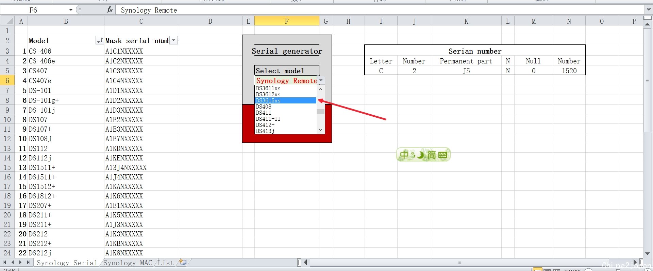The height and width of the screenshot is (271, 653).
Task: Click next sheet navigation arrow
Action: click(x=20, y=263)
